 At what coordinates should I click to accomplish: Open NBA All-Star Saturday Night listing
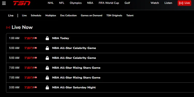coord(74,87)
